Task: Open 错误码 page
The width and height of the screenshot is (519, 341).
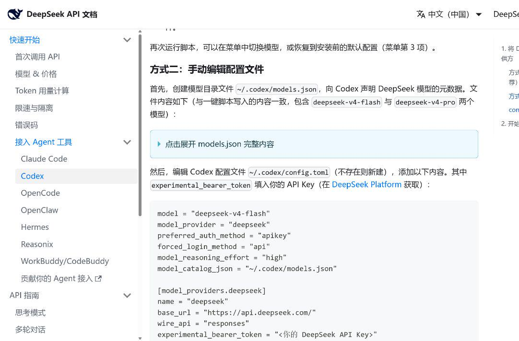Action: click(x=26, y=125)
